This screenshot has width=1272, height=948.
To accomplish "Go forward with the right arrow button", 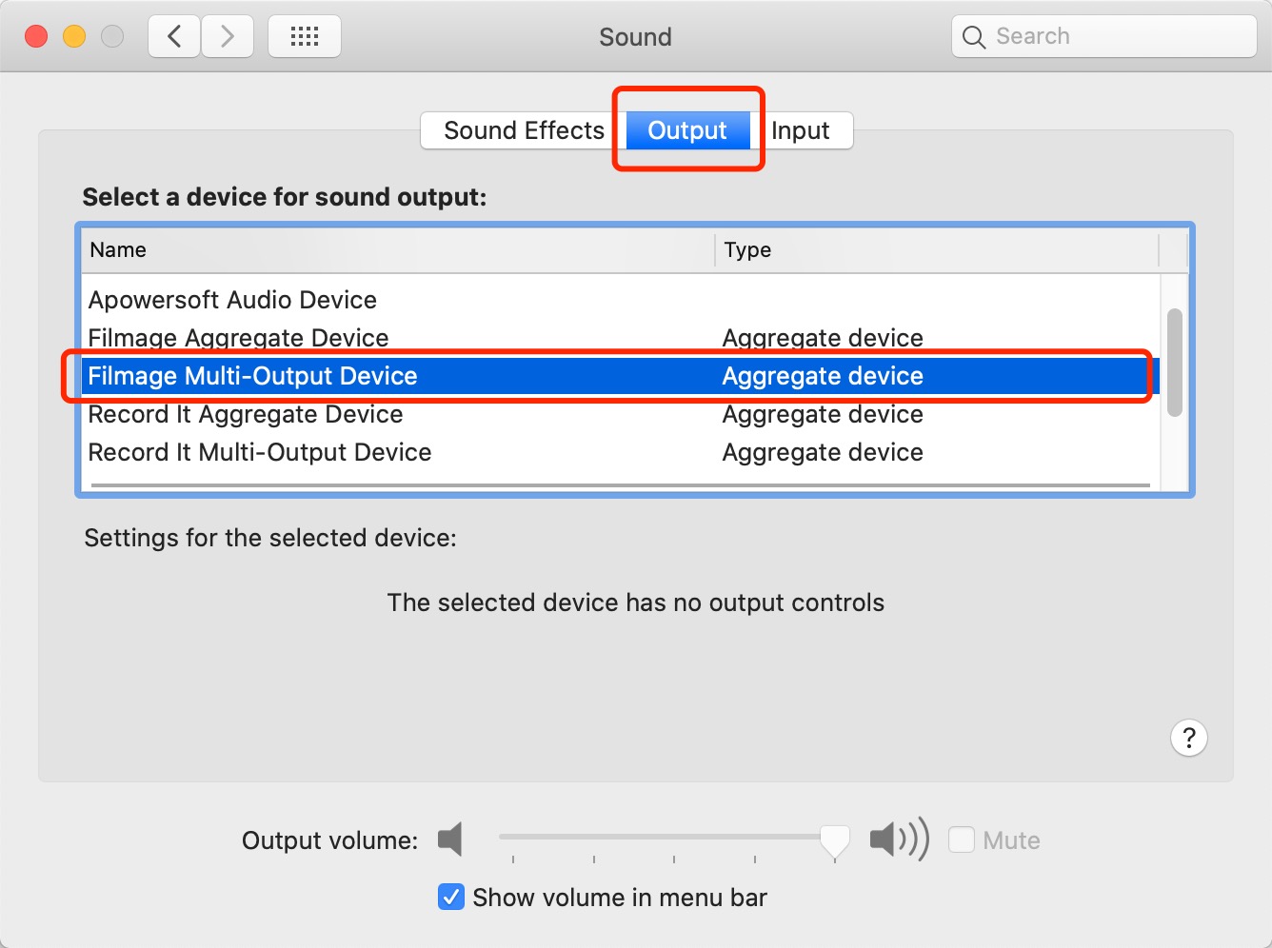I will click(228, 37).
